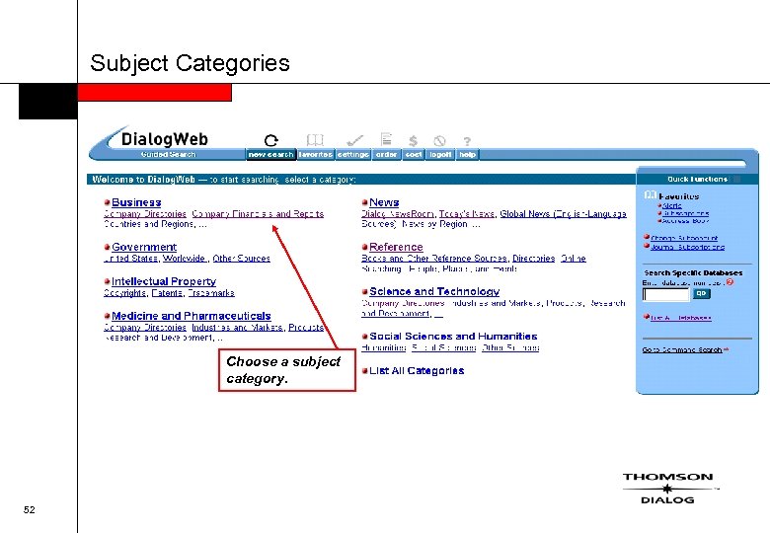Open the Medicine and Pharmaceuticals category
The width and height of the screenshot is (770, 533).
pos(192,316)
